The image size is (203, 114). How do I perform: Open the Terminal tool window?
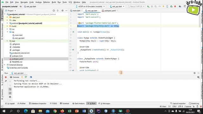click(64, 104)
